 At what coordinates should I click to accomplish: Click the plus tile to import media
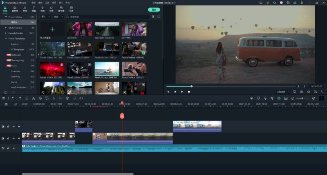coord(52,29)
